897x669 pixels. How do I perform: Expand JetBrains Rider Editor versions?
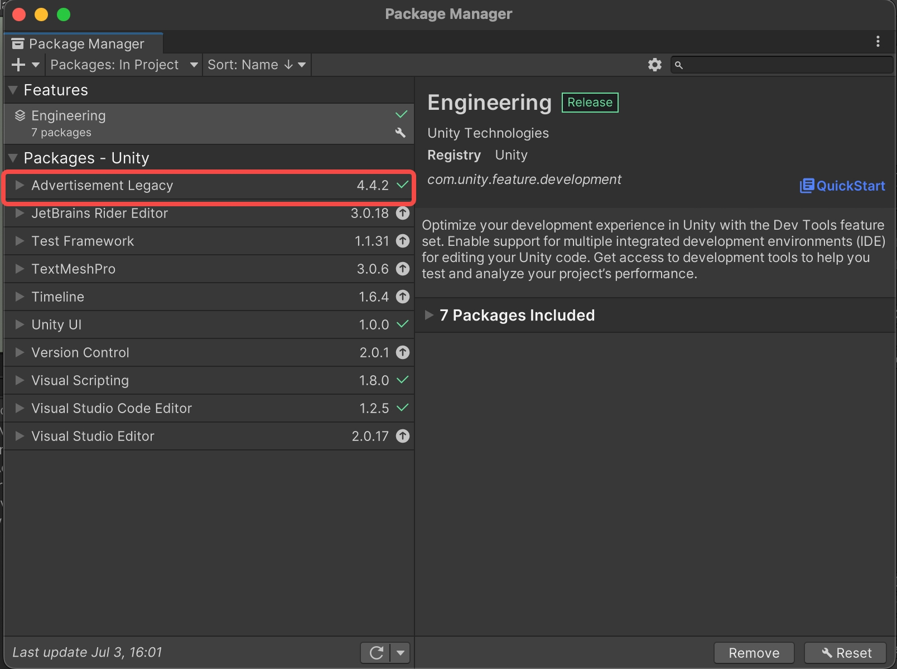click(20, 213)
